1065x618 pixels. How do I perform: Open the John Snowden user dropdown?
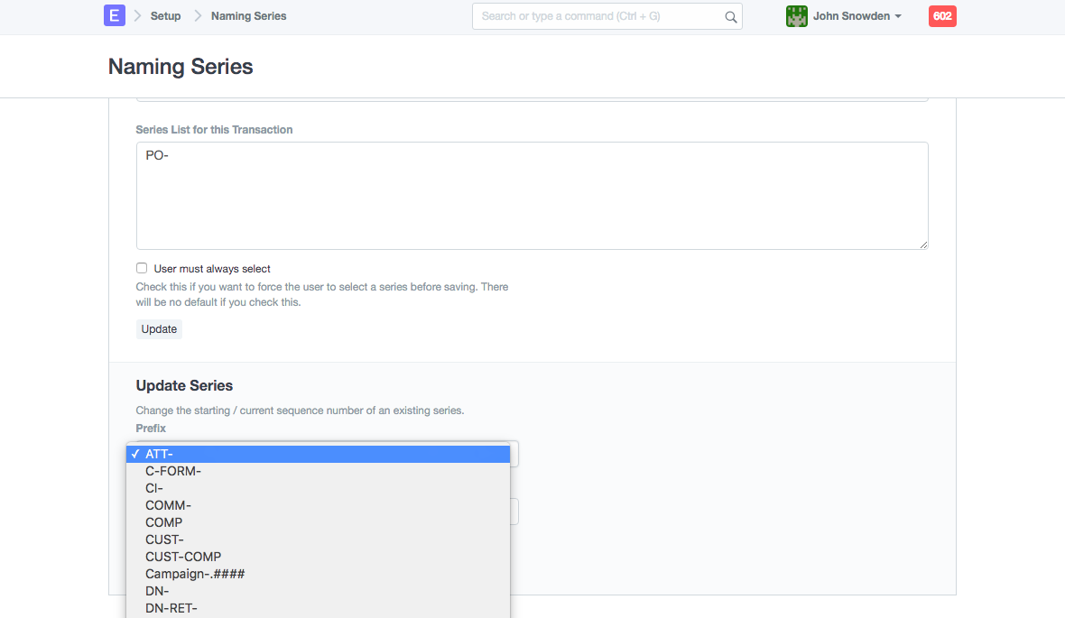pyautogui.click(x=857, y=16)
